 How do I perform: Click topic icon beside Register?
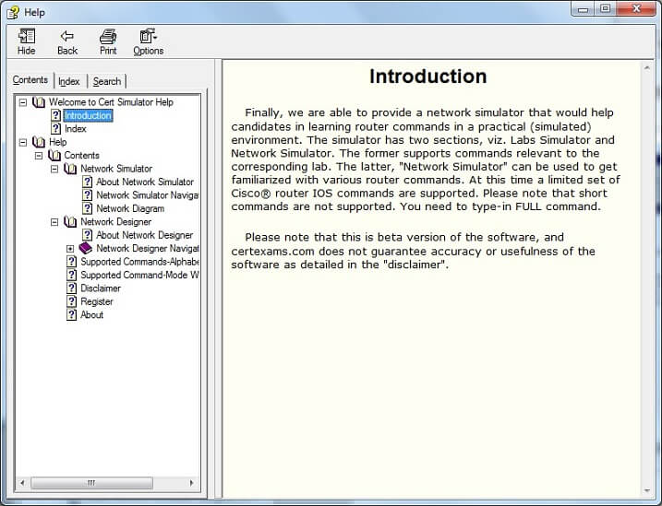[72, 301]
